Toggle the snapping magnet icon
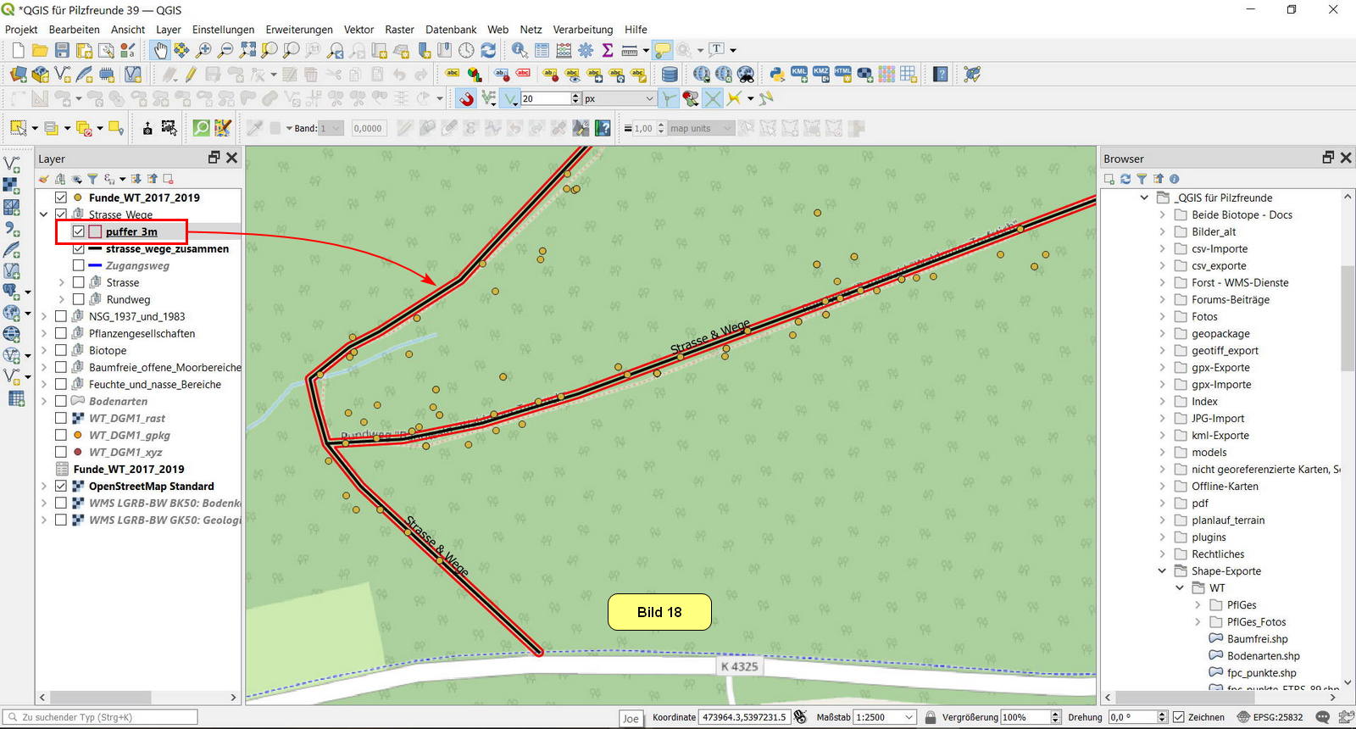 466,99
